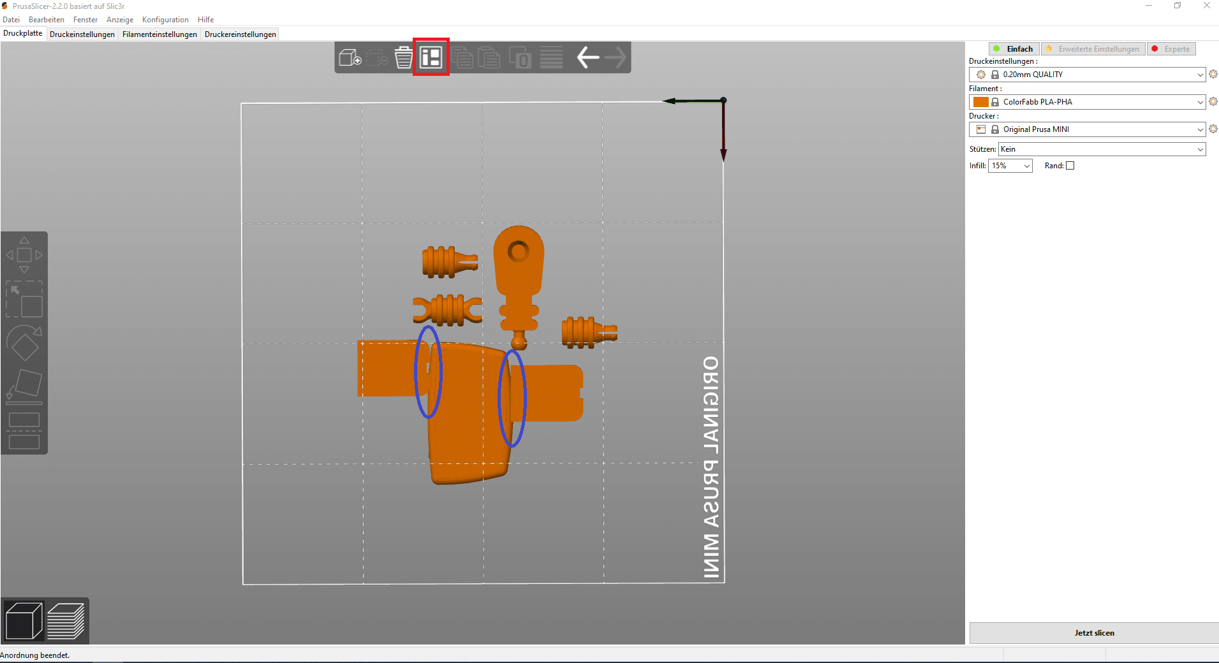Viewport: 1219px width, 663px height.
Task: Select the Place on face tool
Action: [24, 386]
